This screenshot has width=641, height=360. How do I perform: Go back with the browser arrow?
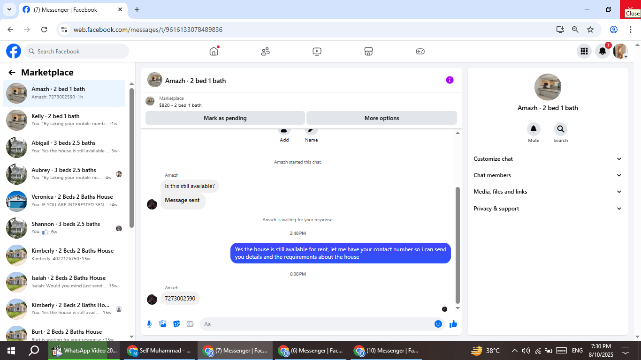tap(10, 30)
